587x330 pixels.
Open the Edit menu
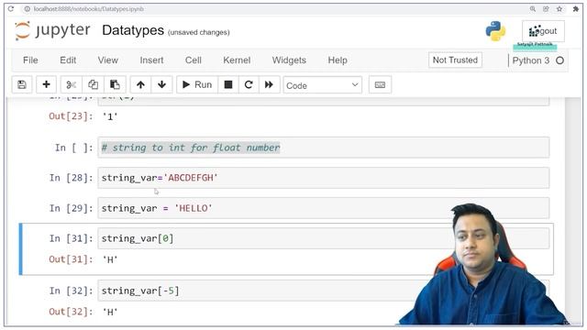68,60
